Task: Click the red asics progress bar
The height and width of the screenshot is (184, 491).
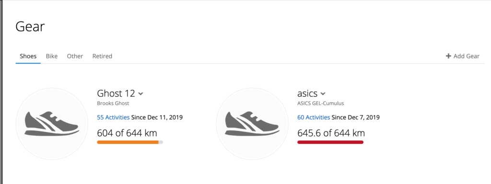Action: point(330,142)
